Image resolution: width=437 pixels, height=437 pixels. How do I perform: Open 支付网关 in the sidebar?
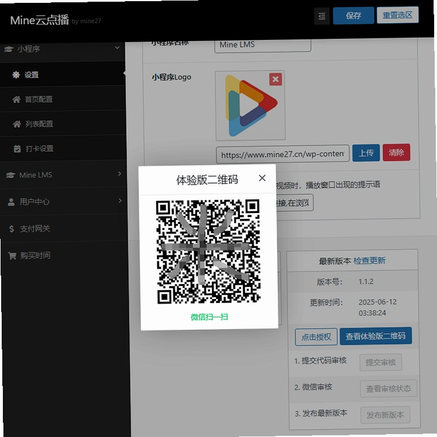pos(64,228)
